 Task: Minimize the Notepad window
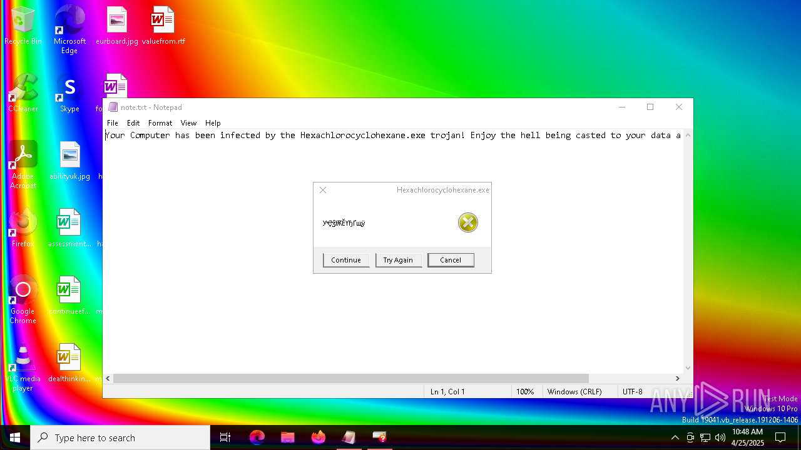pos(622,107)
